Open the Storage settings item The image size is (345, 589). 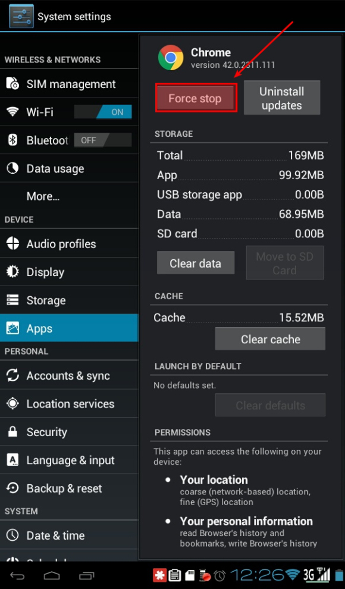point(69,300)
